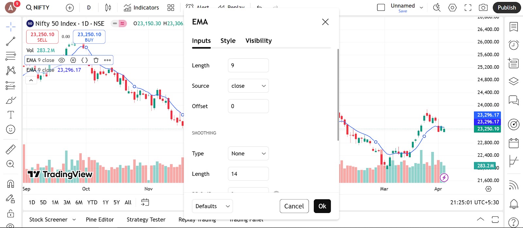Click the EMA Length input field
Screen dimensions: 523x228
click(x=248, y=65)
